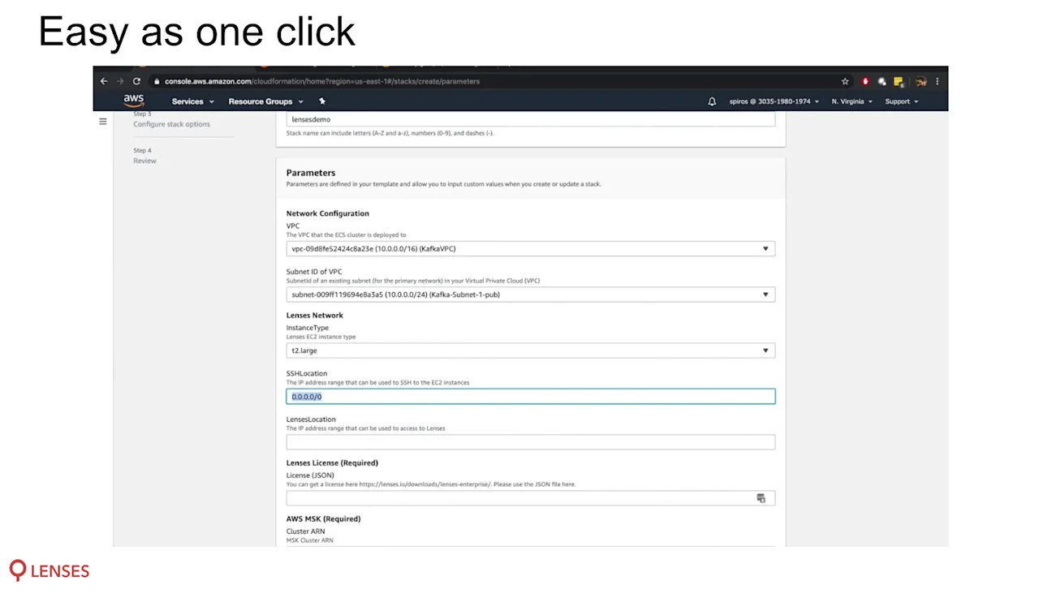This screenshot has width=1039, height=598.
Task: Click the LENSES logo at bottom left
Action: point(48,570)
